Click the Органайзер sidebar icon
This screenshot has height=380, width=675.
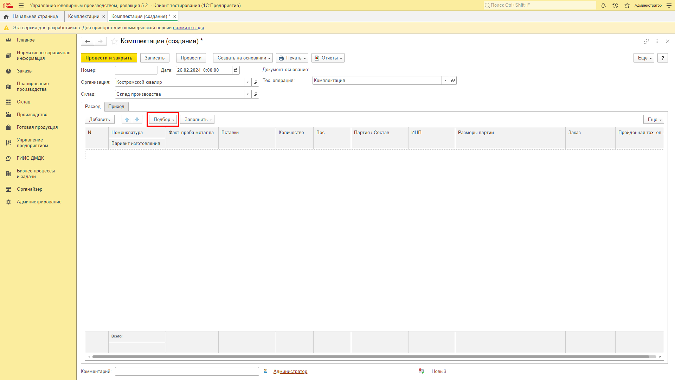(8, 189)
